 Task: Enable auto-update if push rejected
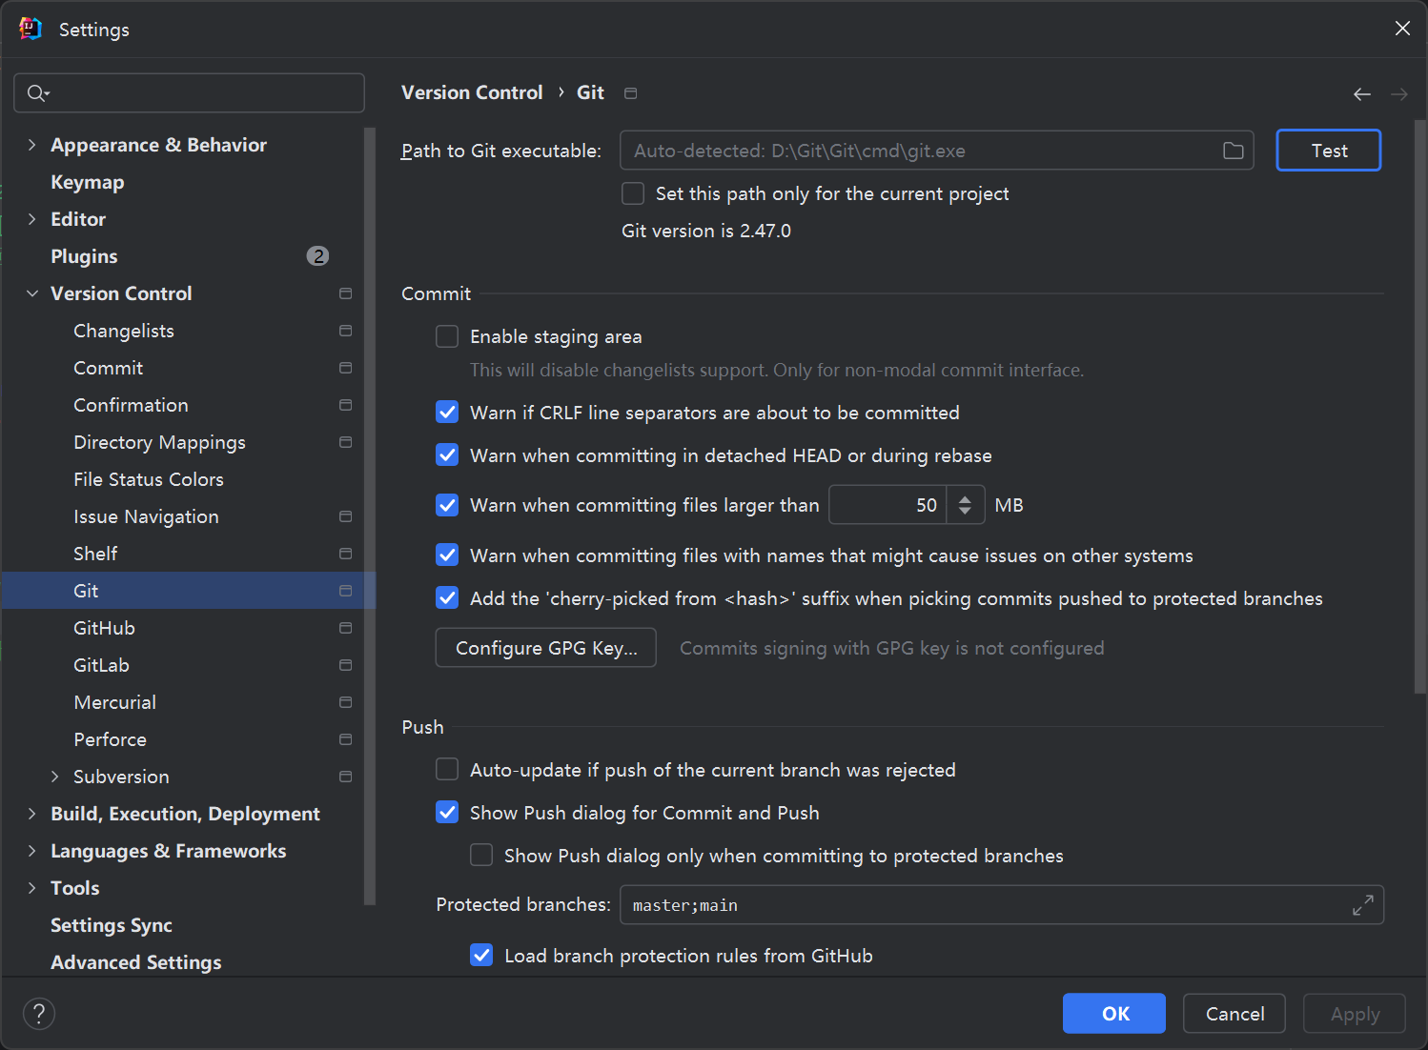click(x=447, y=770)
